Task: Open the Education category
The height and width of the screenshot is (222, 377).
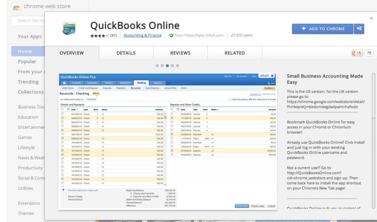Action: (x=28, y=117)
